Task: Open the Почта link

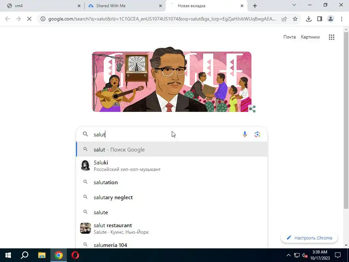Action: tap(289, 37)
